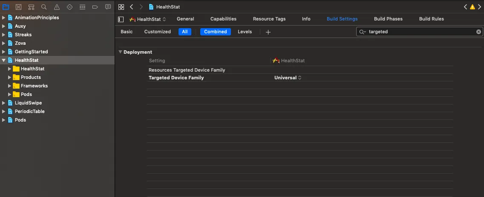
Task: Go back with the left chevron
Action: pos(132,7)
